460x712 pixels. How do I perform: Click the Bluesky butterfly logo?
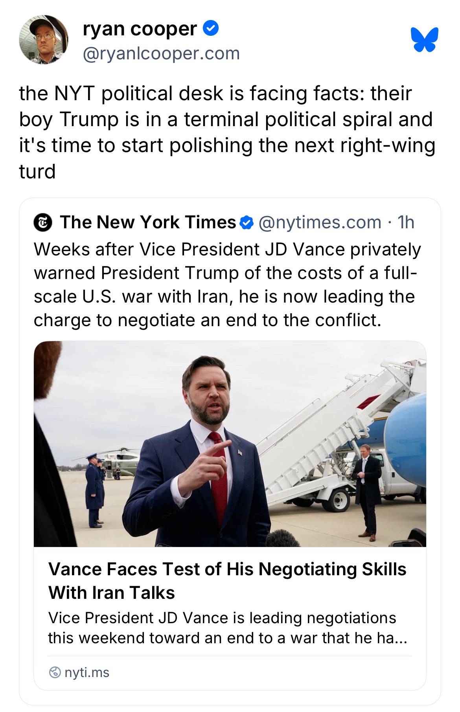pos(425,40)
